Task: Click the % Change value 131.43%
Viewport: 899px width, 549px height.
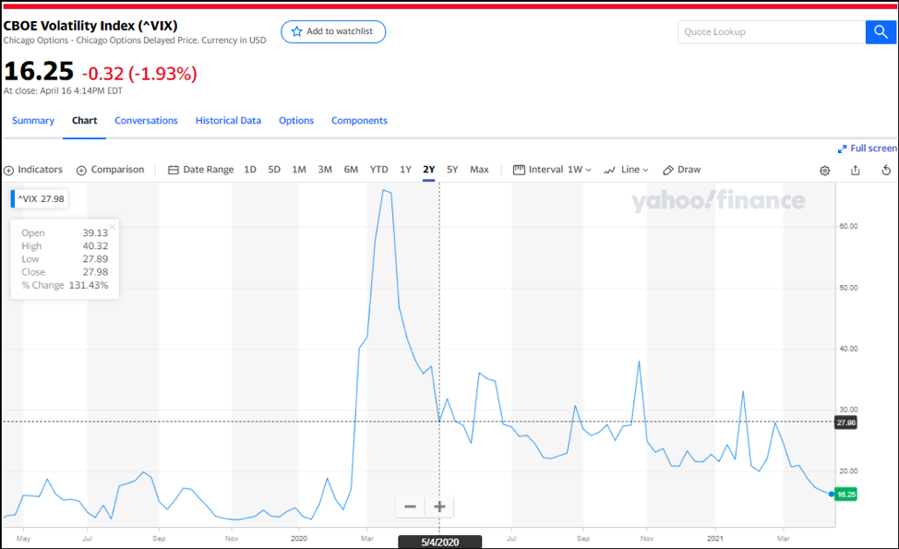Action: pyautogui.click(x=89, y=285)
